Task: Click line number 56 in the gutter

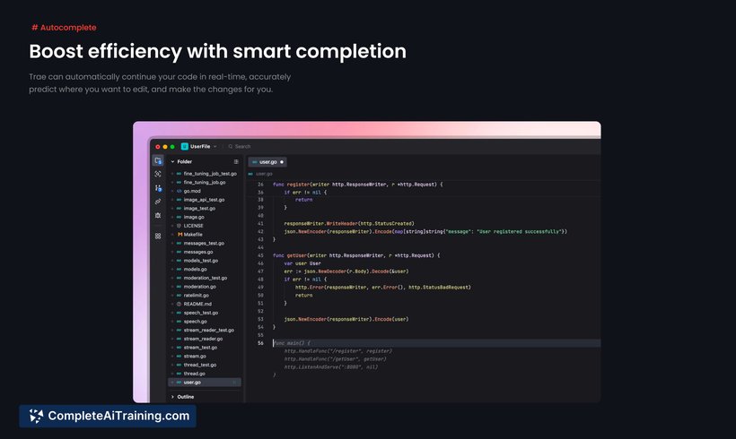Action: [260, 343]
